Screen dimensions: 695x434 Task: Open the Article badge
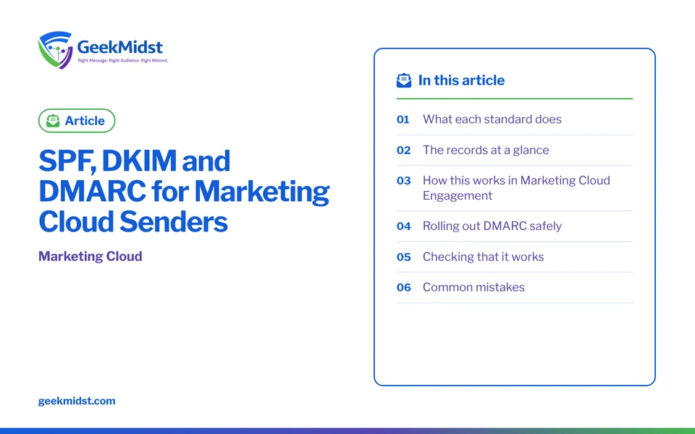pos(77,121)
